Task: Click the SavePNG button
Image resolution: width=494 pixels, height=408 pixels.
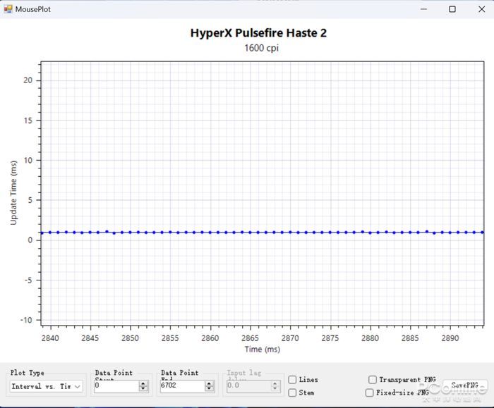Action: click(x=464, y=385)
